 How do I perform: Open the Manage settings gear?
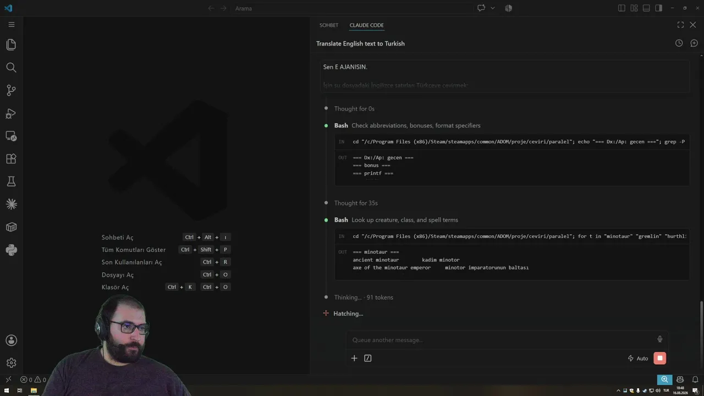pos(11,363)
